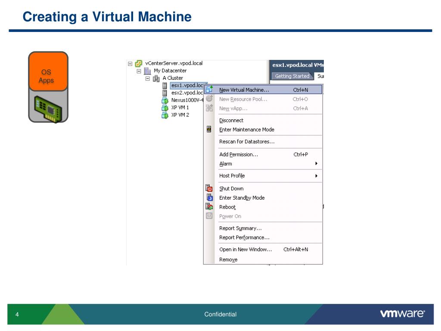Click the vCenterServer.vpod.local server icon
This screenshot has width=441, height=331.
click(139, 63)
